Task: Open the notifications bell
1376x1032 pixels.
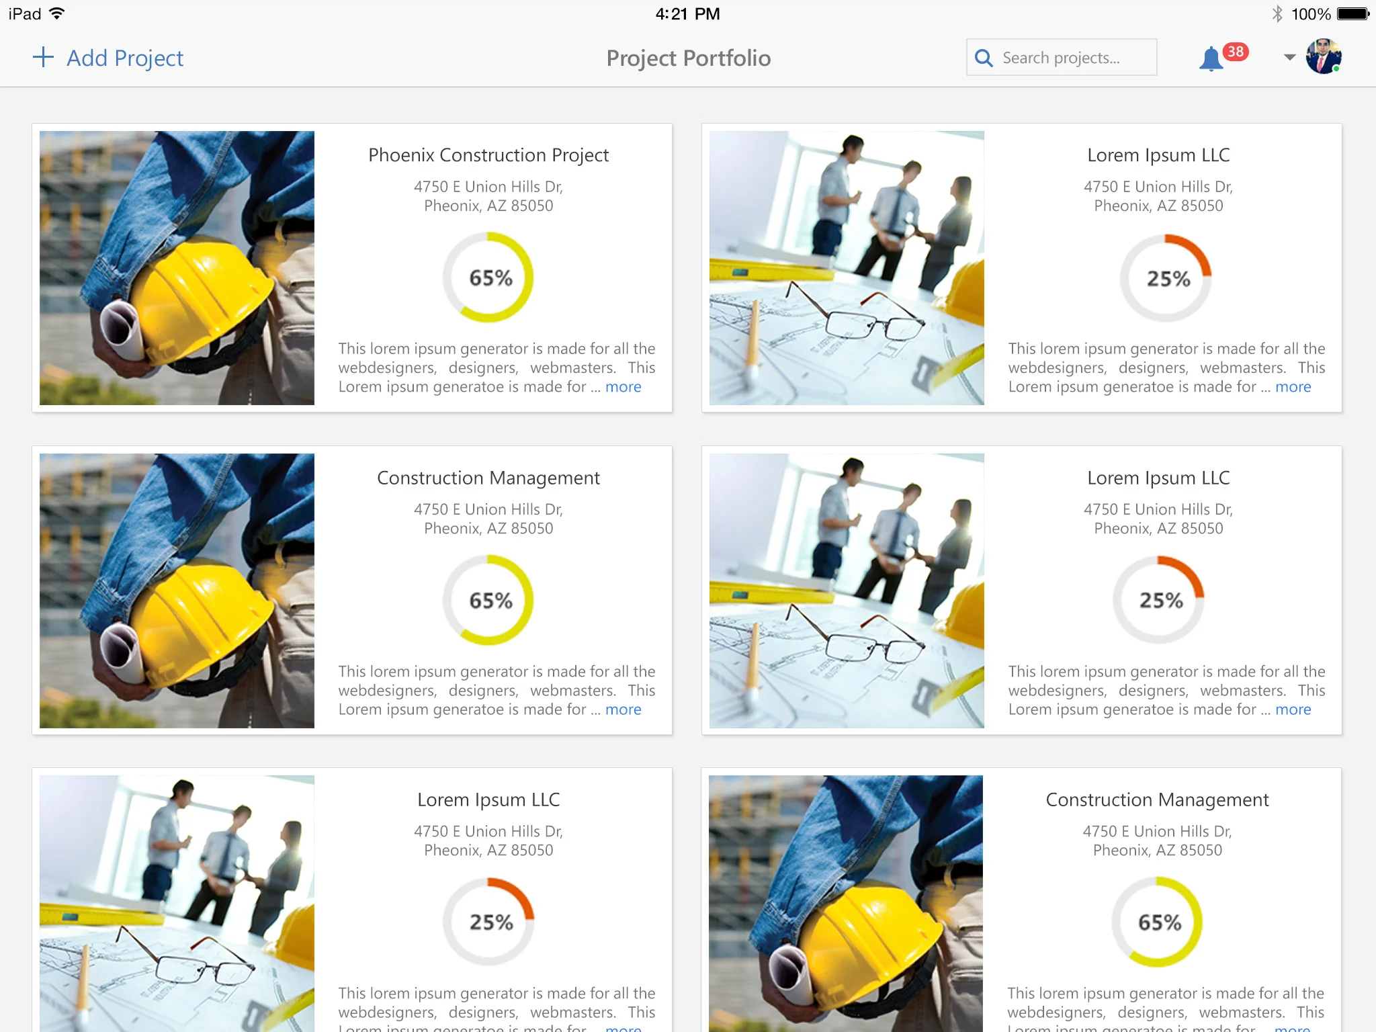Action: tap(1211, 59)
